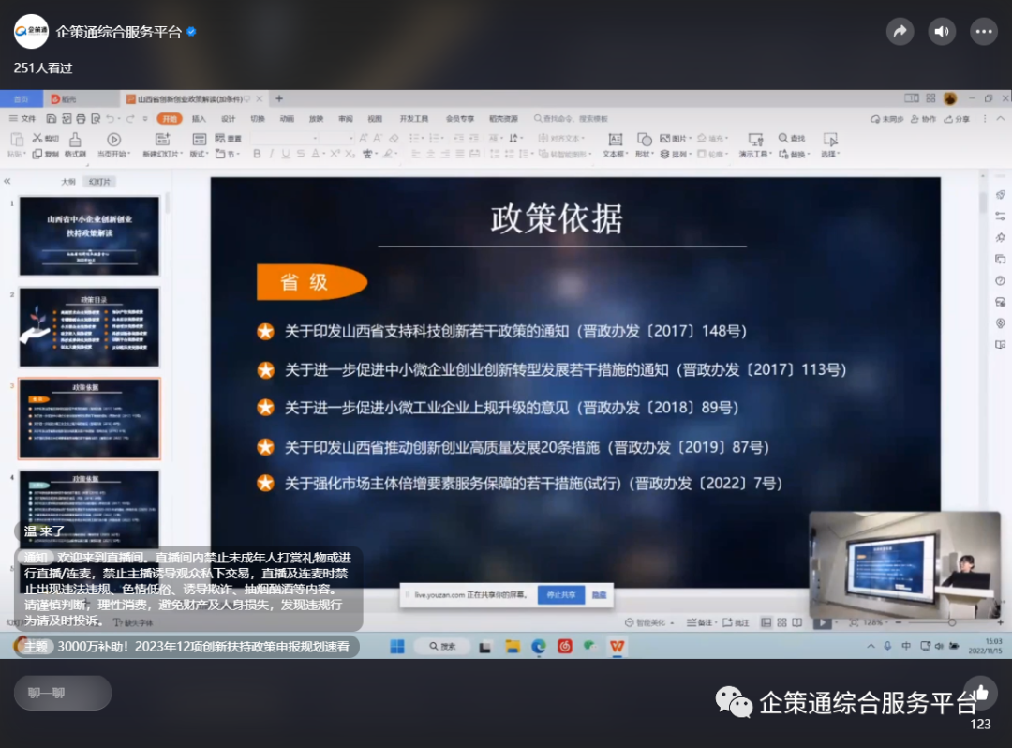The image size is (1012, 748).
Task: Switch to slide sorter view icon
Action: click(781, 622)
